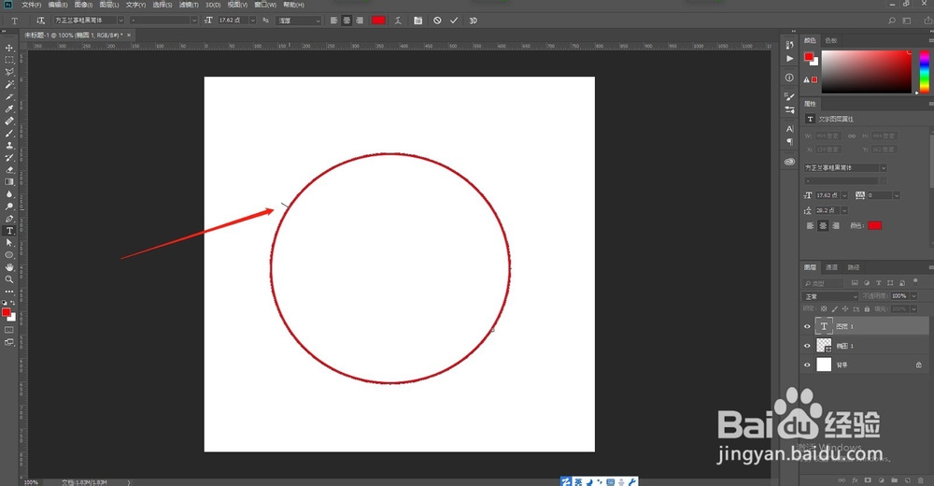Open anti-aliasing method dropdown

coord(299,21)
